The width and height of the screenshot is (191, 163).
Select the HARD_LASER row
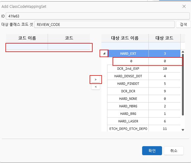pyautogui.click(x=128, y=121)
